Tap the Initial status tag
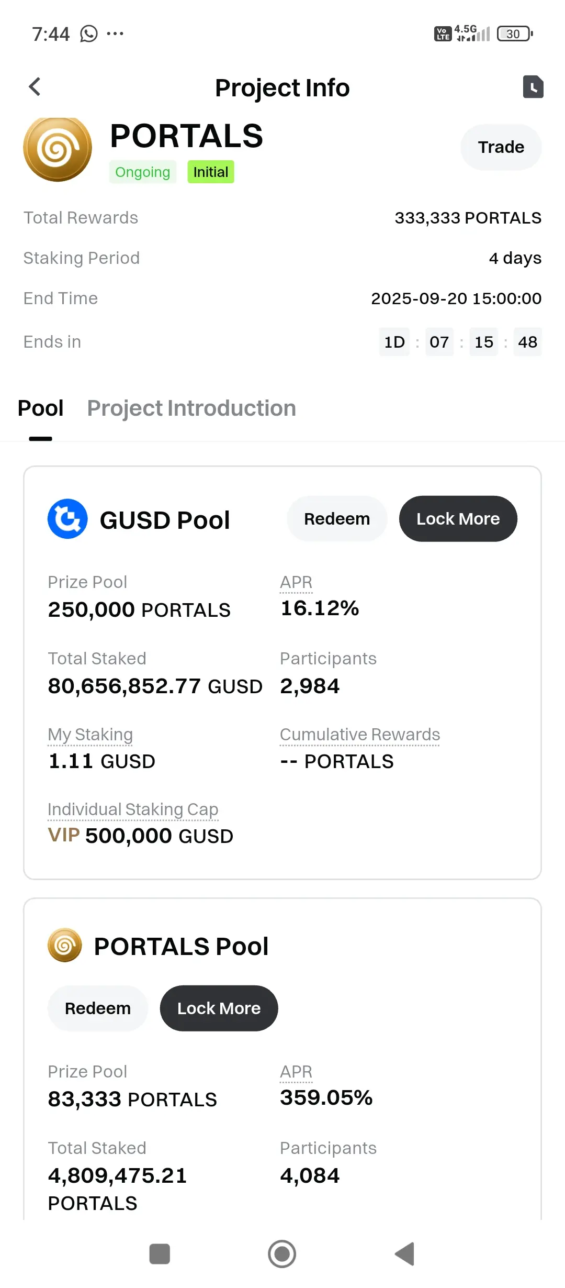565x1288 pixels. 211,172
